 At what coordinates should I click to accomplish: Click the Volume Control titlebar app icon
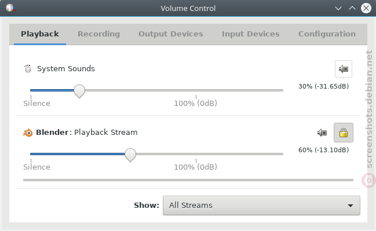[11, 8]
